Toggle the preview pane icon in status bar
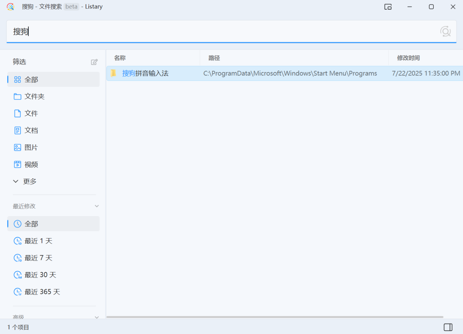 coord(448,327)
